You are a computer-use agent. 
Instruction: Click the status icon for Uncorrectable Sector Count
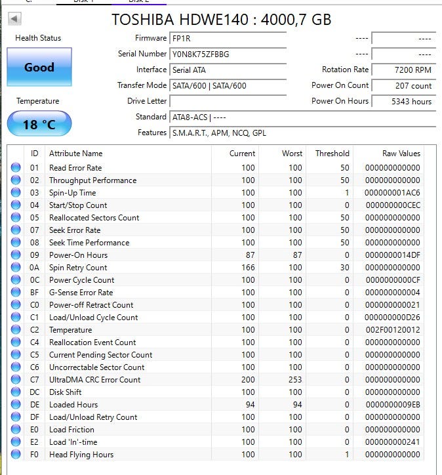point(16,367)
